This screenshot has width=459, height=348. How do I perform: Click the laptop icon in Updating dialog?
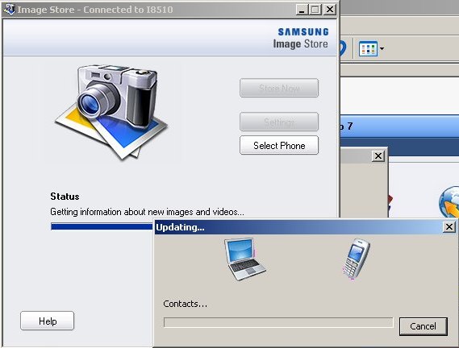[x=245, y=259]
